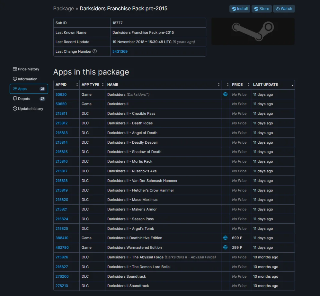Select the 'Darksiders II - Deadly Despair' name
Image resolution: width=320 pixels, height=296 pixels.
[133, 142]
